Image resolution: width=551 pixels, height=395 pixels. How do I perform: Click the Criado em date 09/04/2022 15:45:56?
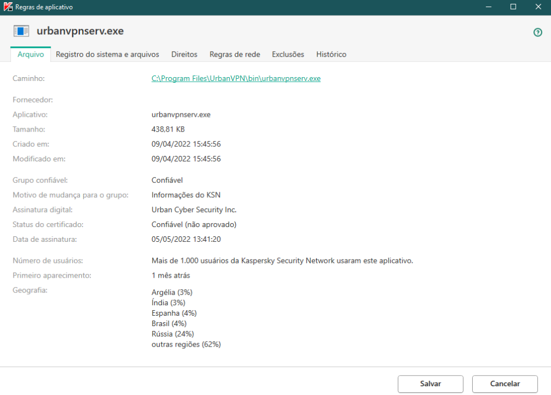186,144
